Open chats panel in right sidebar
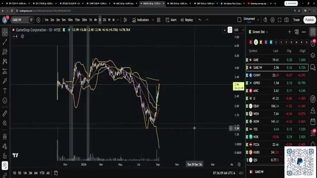Screen dimensions: 317x178 click(313, 67)
